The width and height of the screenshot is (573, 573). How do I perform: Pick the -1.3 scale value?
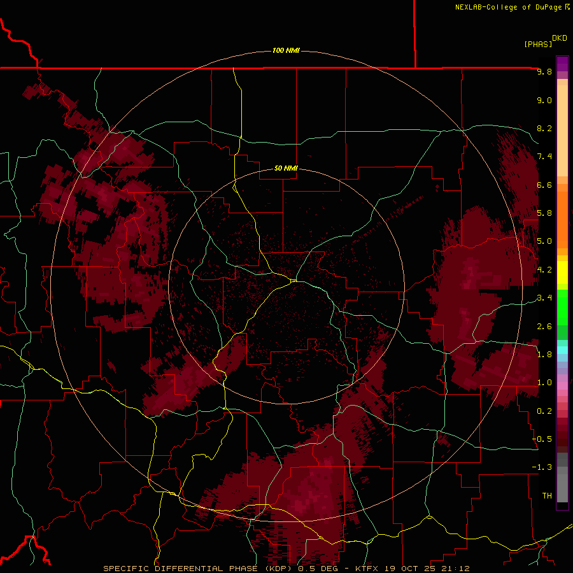click(x=542, y=467)
